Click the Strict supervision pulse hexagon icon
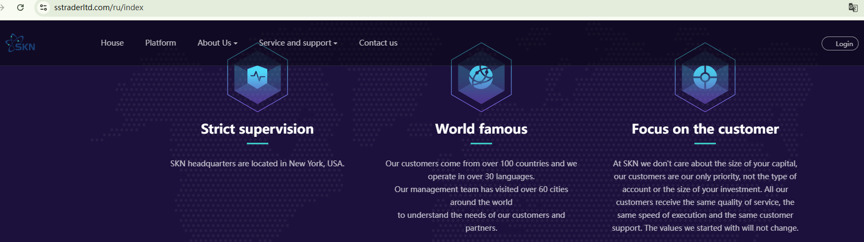 (258, 78)
